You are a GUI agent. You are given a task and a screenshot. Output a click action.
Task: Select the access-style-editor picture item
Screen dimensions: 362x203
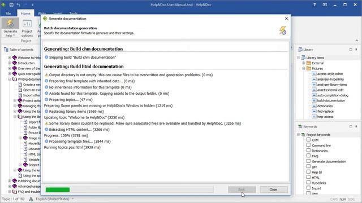330,74
